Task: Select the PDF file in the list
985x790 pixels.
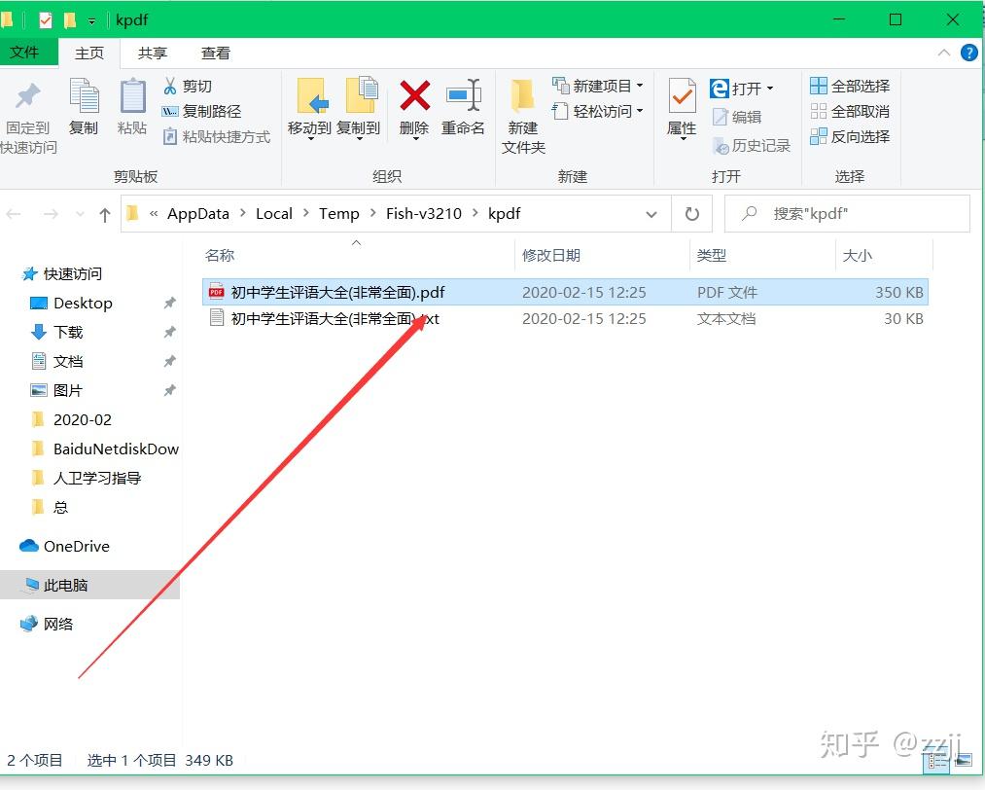Action: pyautogui.click(x=565, y=292)
